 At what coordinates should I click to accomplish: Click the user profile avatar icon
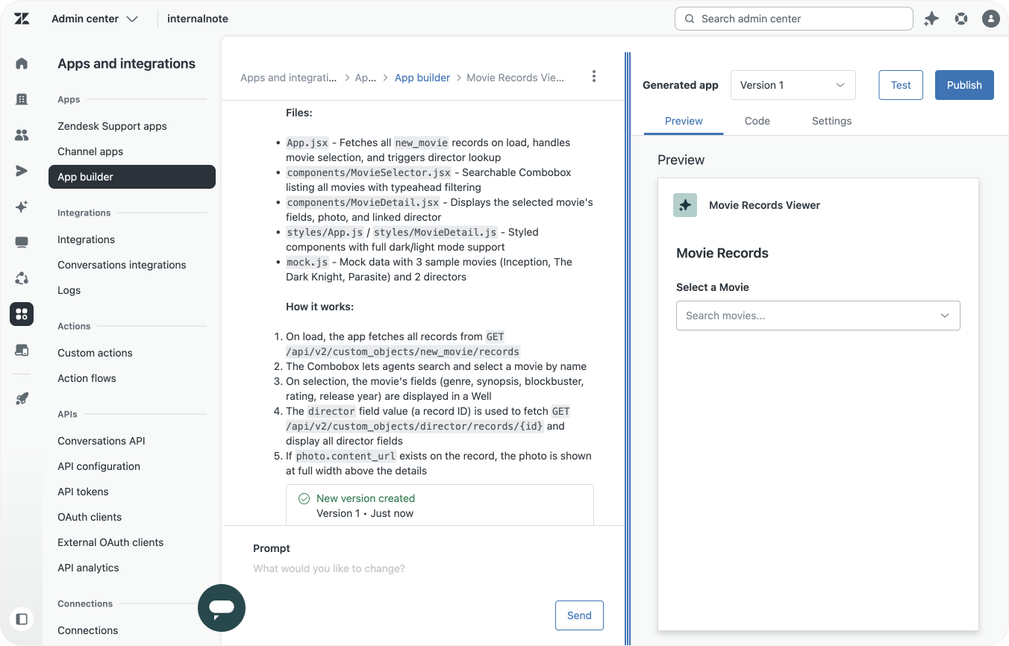pyautogui.click(x=990, y=19)
